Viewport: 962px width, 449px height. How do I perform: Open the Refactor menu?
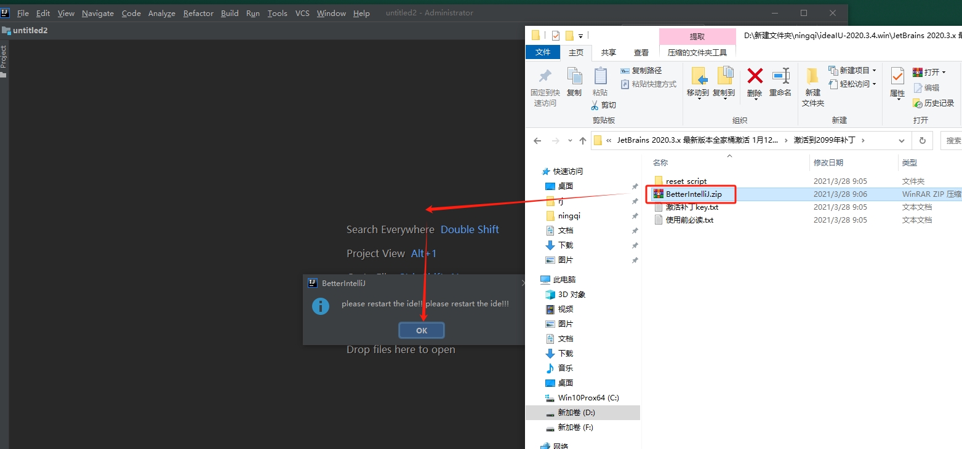point(198,13)
